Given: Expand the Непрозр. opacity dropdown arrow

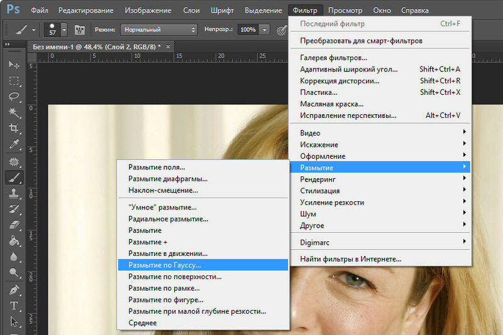Looking at the screenshot, I should click(265, 29).
